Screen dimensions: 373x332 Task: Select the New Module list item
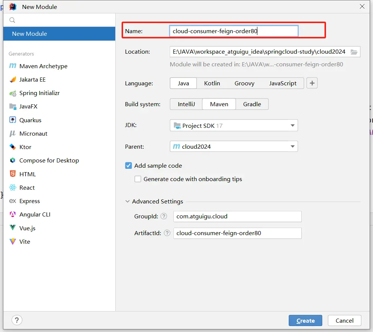29,34
